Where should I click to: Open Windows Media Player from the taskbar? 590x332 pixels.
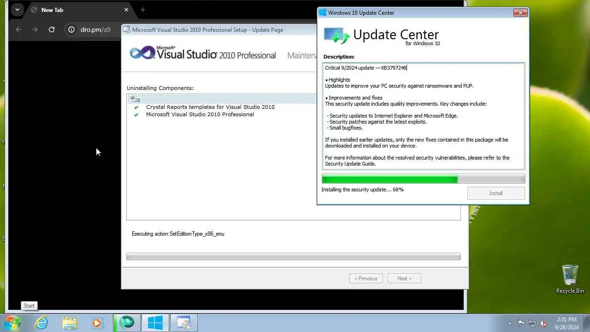97,323
